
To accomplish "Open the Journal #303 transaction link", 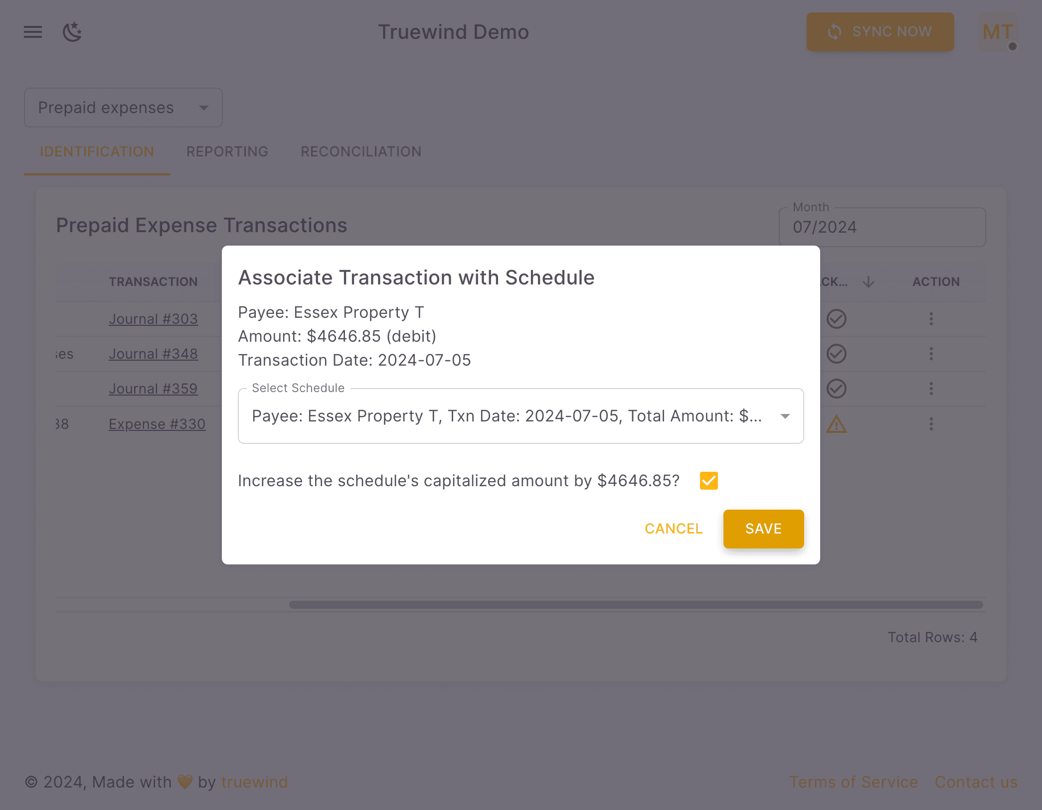I will [x=153, y=319].
